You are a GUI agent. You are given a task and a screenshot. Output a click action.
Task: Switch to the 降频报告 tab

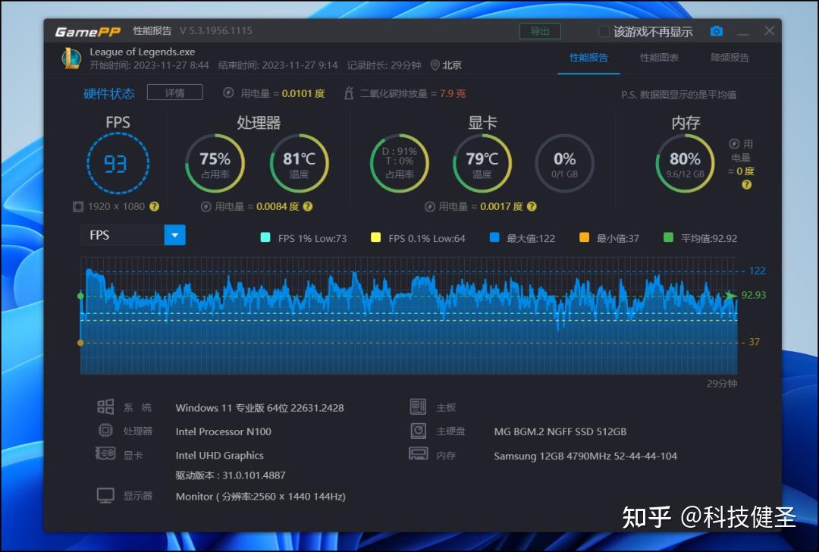click(730, 58)
